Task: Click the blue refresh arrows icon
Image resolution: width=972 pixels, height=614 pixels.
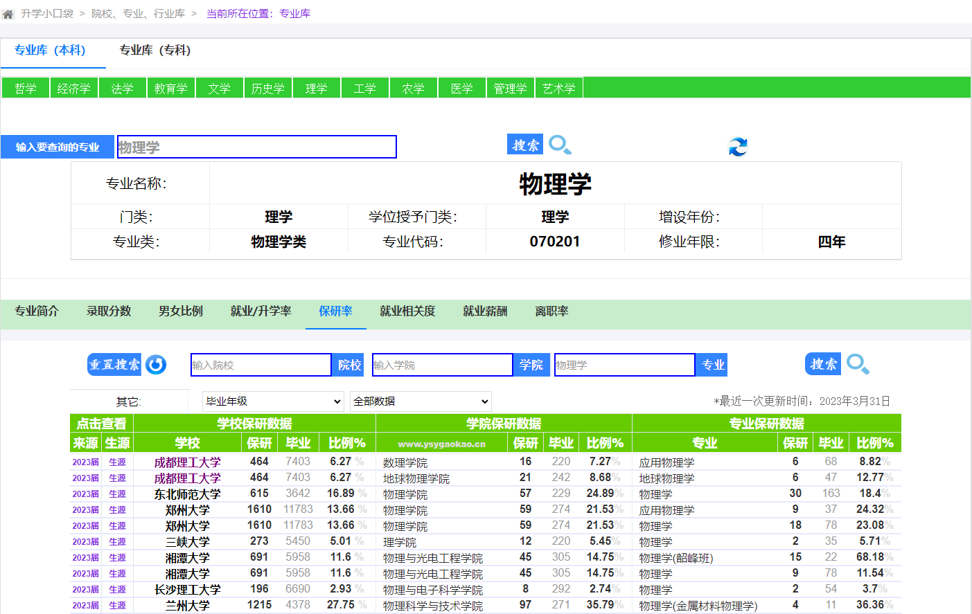Action: 738,147
